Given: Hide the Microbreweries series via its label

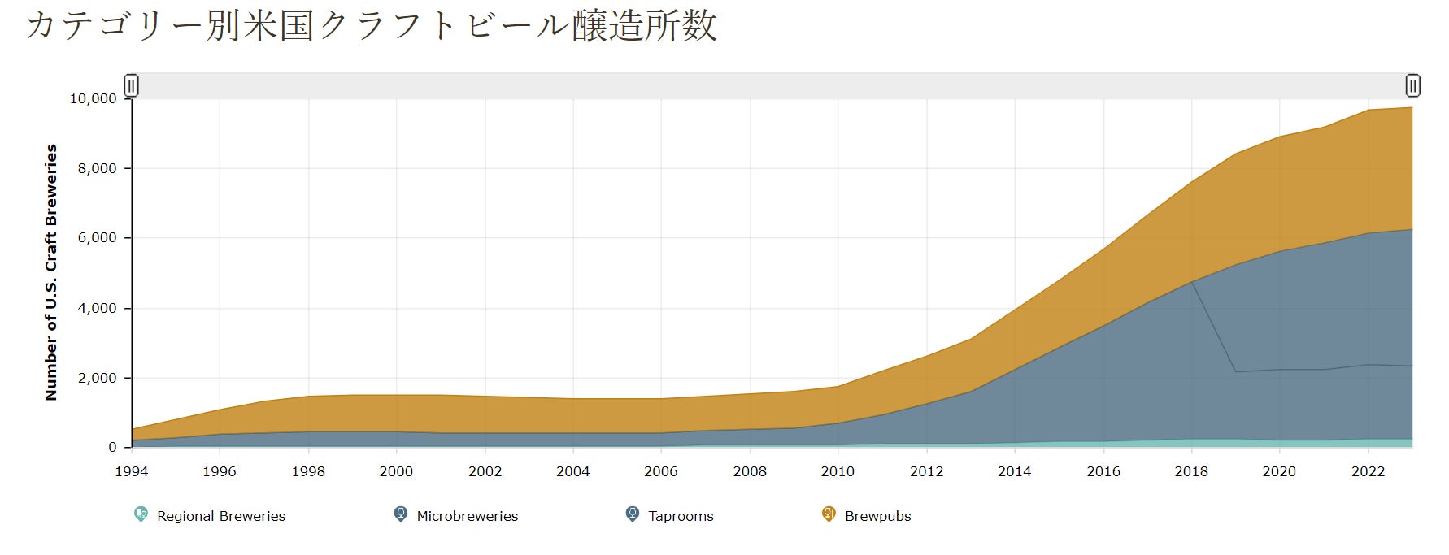Looking at the screenshot, I should tap(467, 516).
